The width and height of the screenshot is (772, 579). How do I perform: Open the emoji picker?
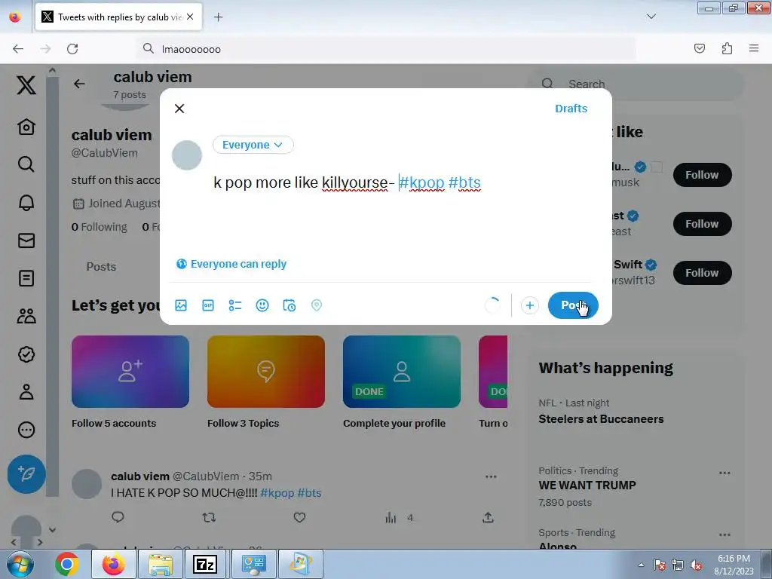(262, 305)
